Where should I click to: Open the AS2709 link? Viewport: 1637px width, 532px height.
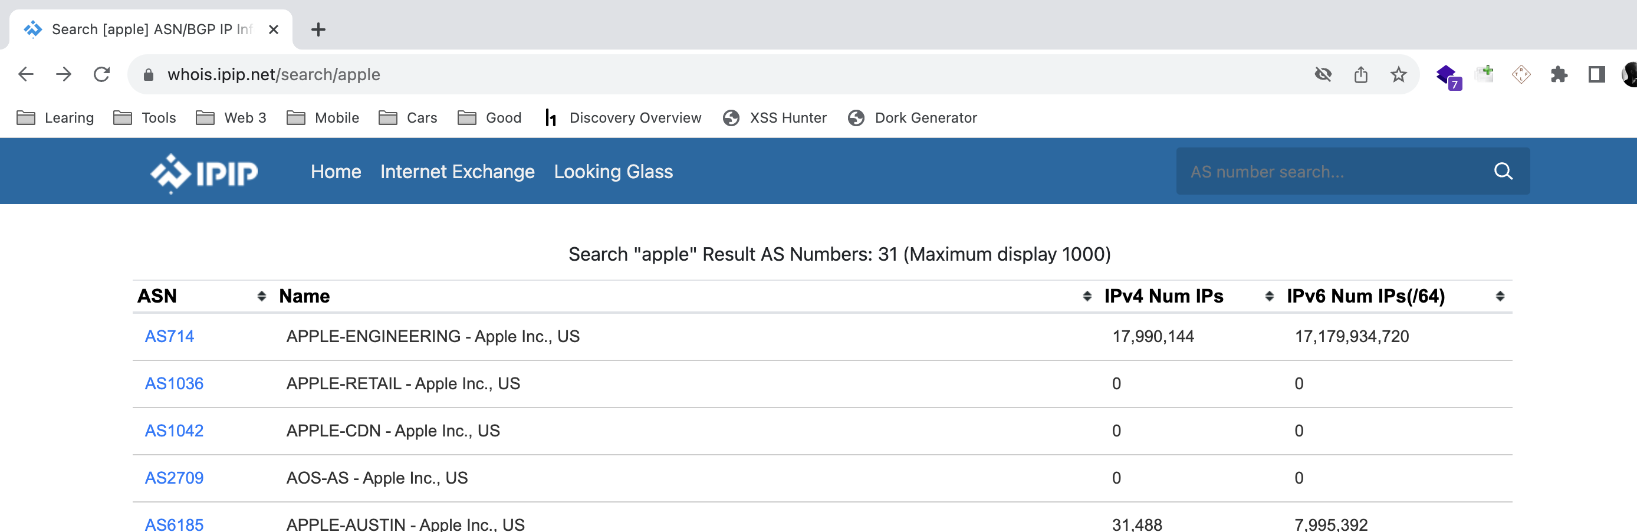[x=174, y=477]
